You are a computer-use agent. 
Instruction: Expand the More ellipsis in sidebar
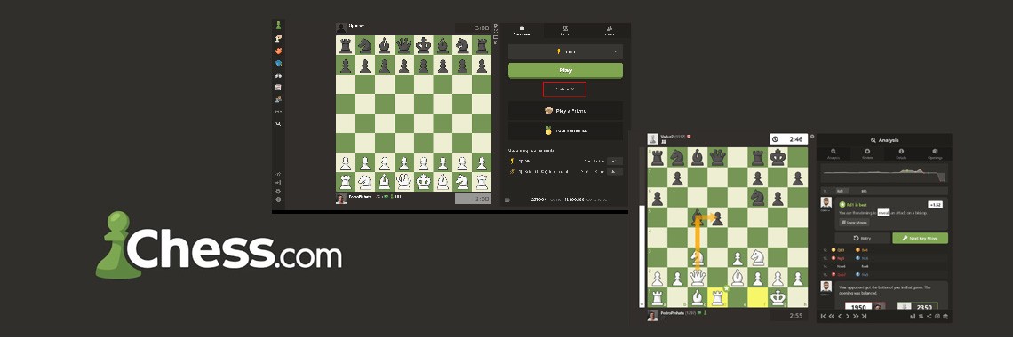pyautogui.click(x=278, y=111)
